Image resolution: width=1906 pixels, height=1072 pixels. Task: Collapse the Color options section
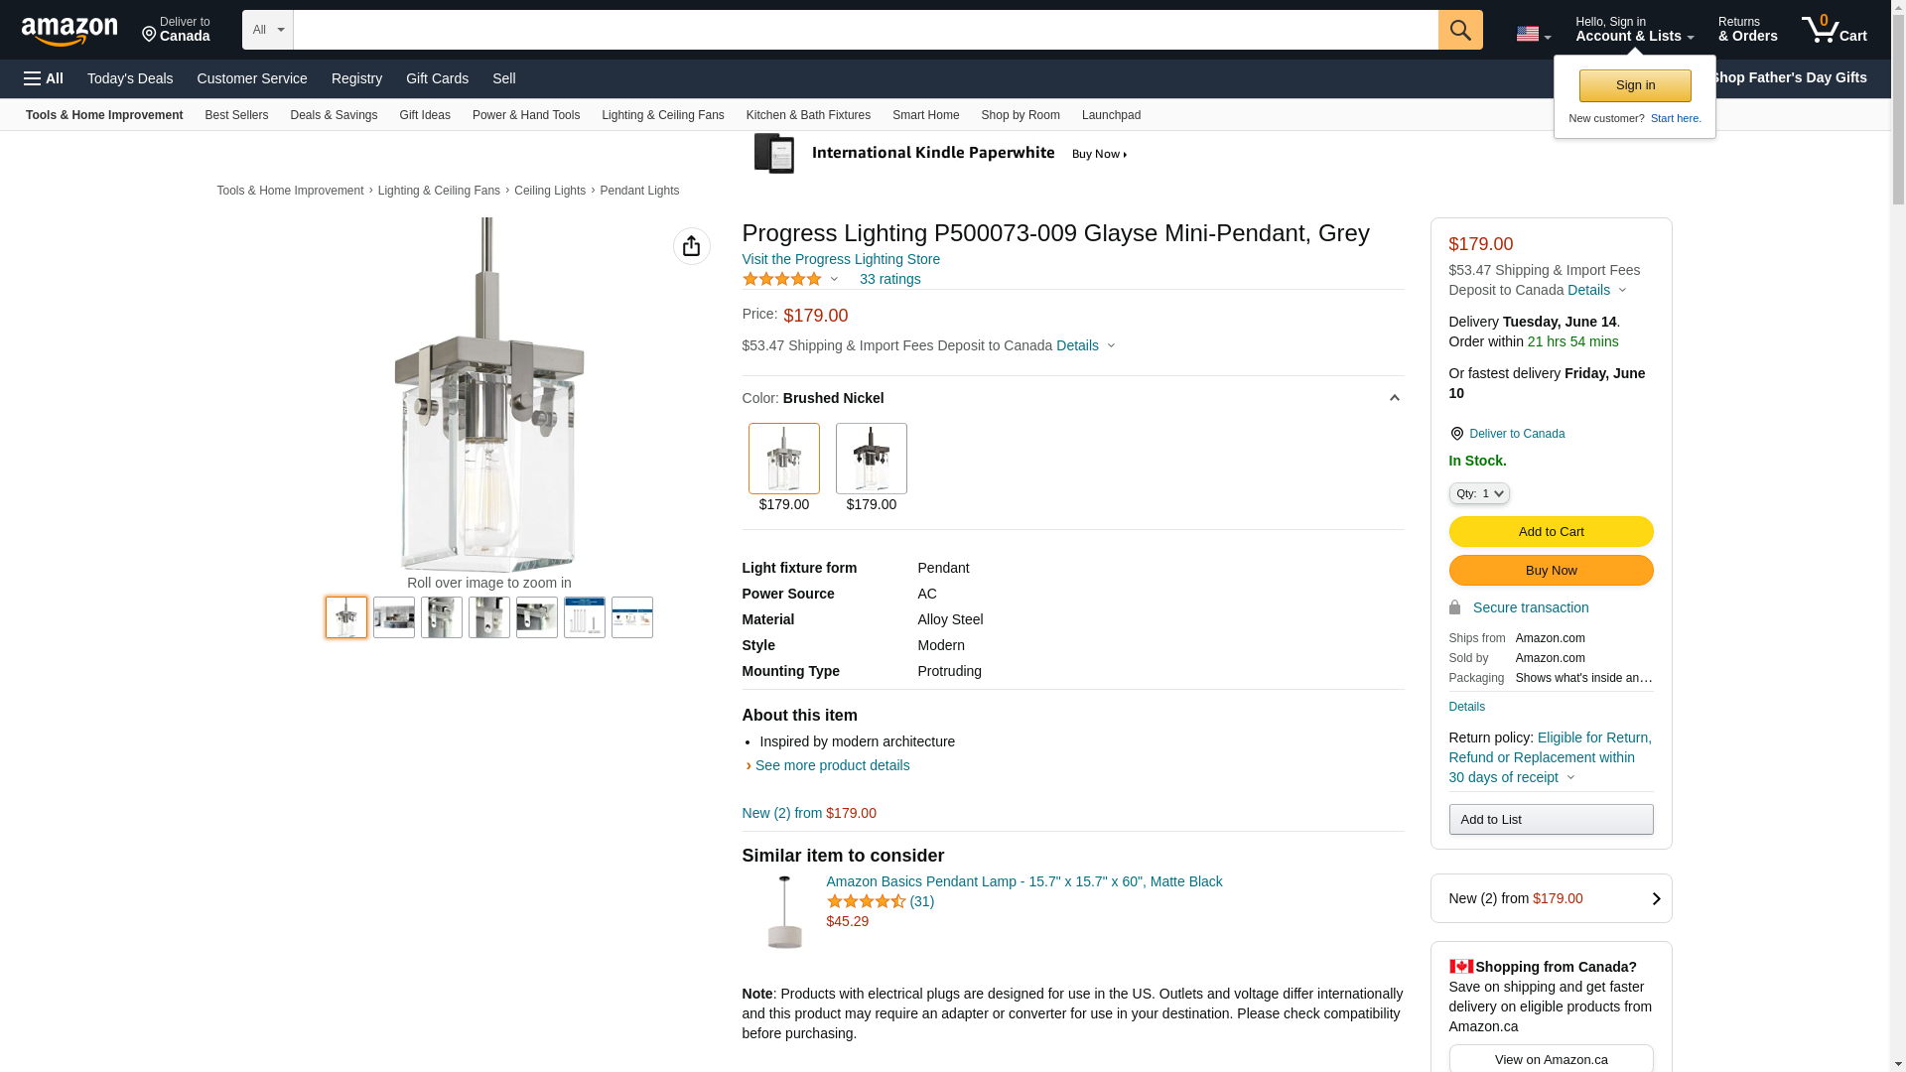[1394, 398]
